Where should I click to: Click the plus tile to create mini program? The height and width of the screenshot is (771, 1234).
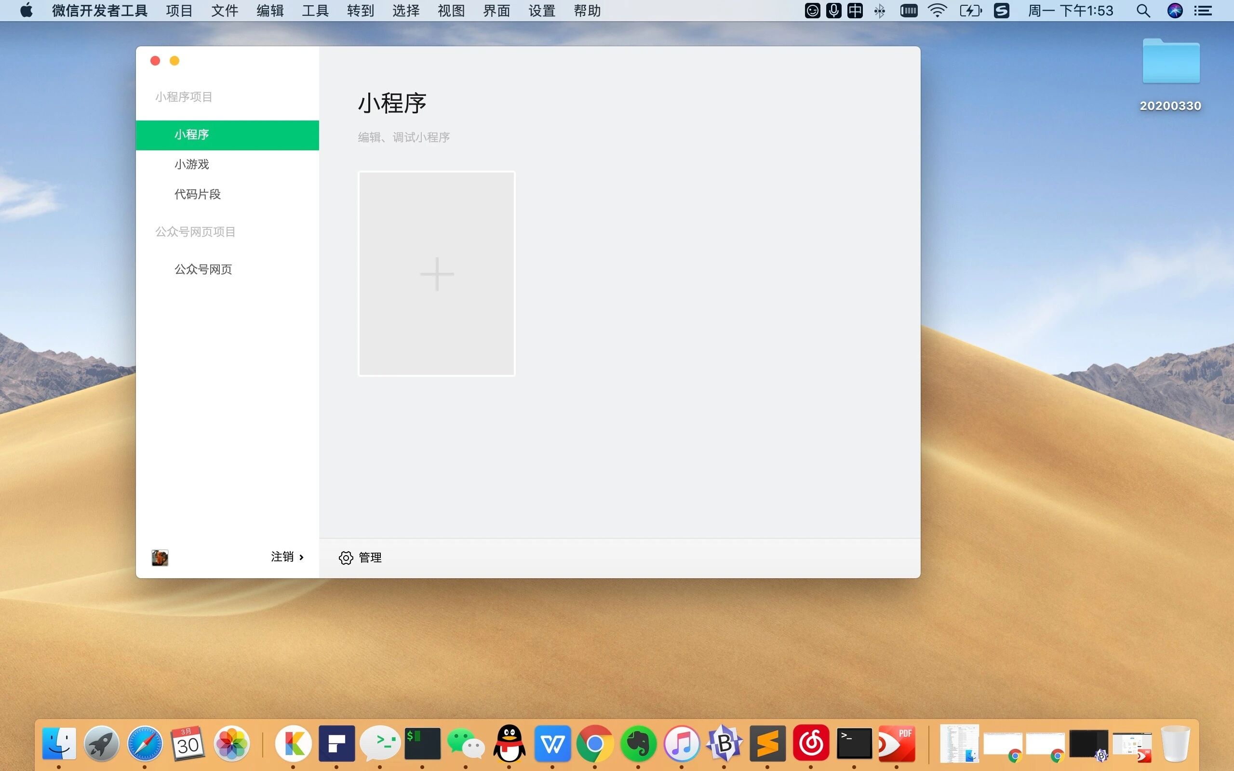[x=437, y=274]
